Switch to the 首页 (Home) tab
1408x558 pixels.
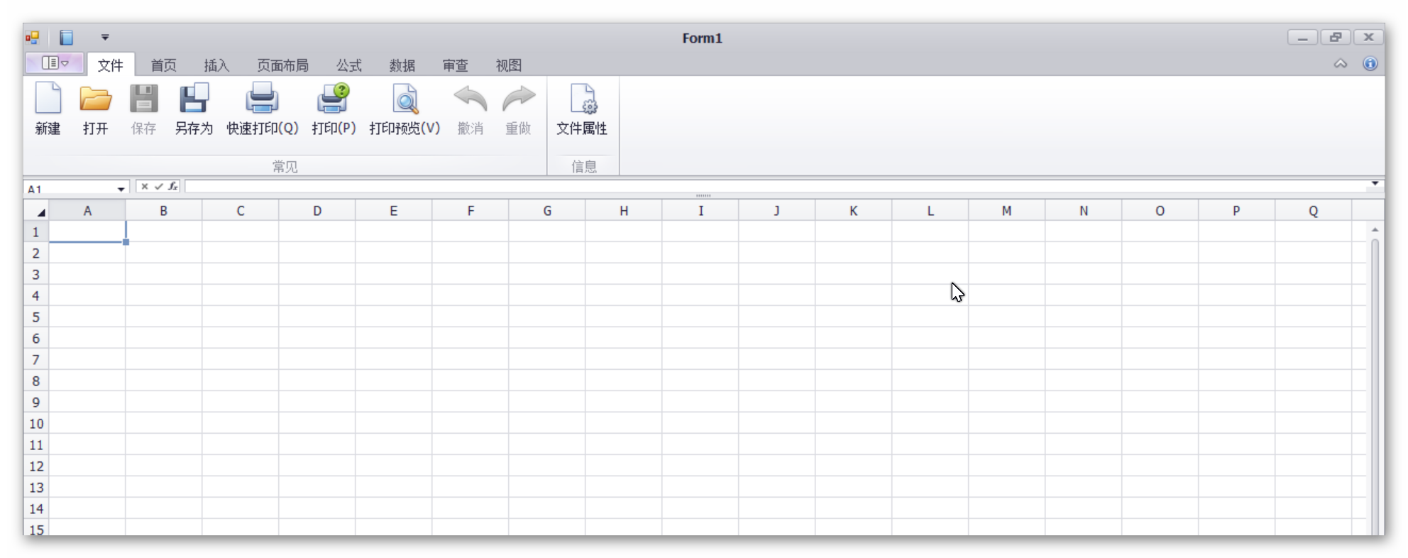point(163,65)
